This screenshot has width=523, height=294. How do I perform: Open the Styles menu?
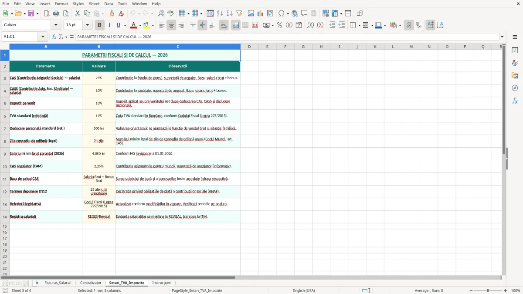tap(78, 3)
